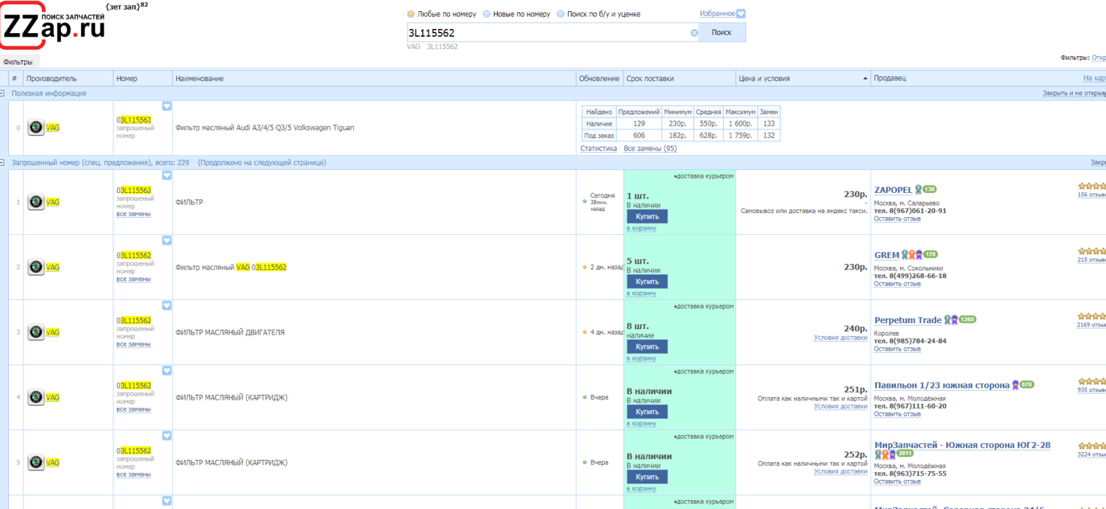Click VAG brand logo in МирЗапчастей row
Image resolution: width=1106 pixels, height=509 pixels.
36,462
